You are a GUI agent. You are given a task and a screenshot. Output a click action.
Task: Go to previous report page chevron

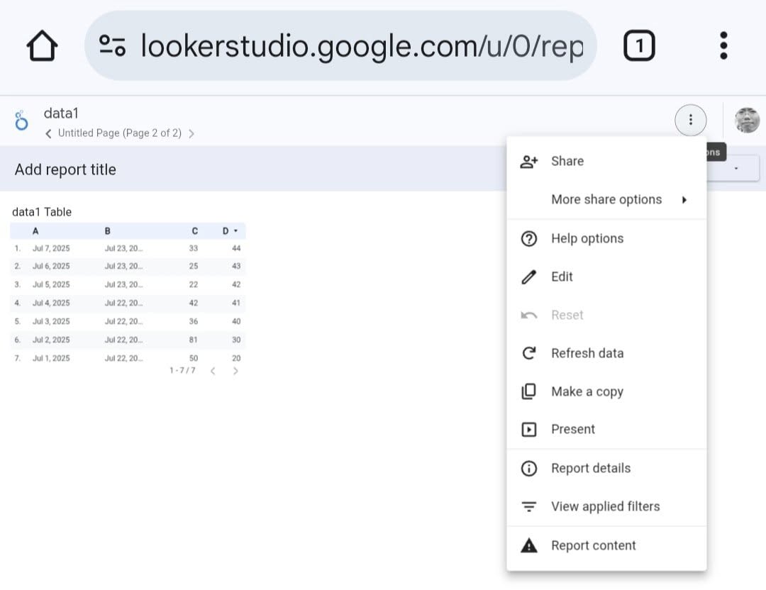coord(48,133)
